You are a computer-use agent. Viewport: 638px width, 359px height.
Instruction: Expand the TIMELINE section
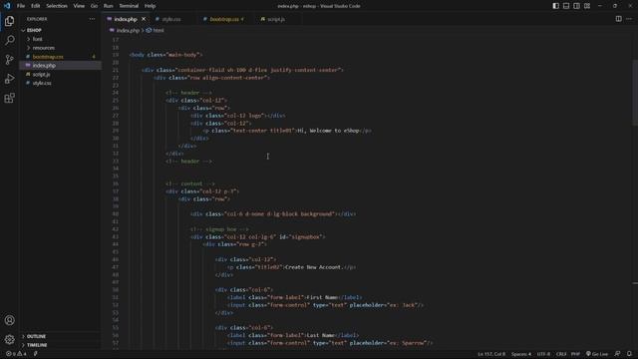click(37, 345)
